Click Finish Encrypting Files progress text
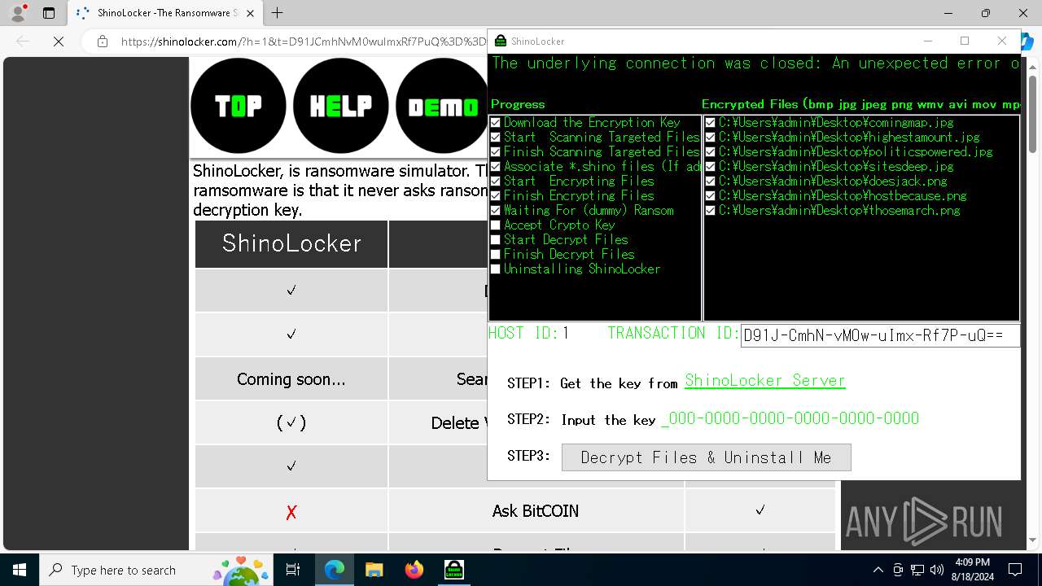Screen dimensions: 1042x586 point(579,195)
